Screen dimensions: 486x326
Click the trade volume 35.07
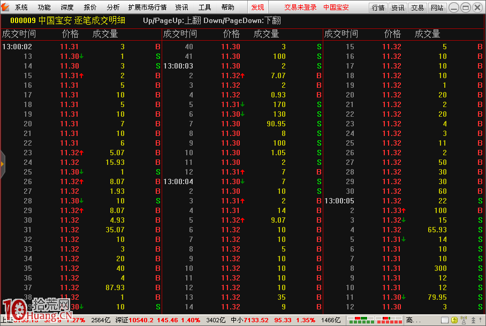[115, 230]
